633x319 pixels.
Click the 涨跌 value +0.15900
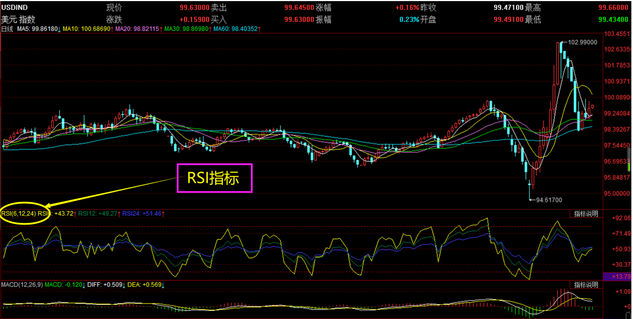coord(194,19)
